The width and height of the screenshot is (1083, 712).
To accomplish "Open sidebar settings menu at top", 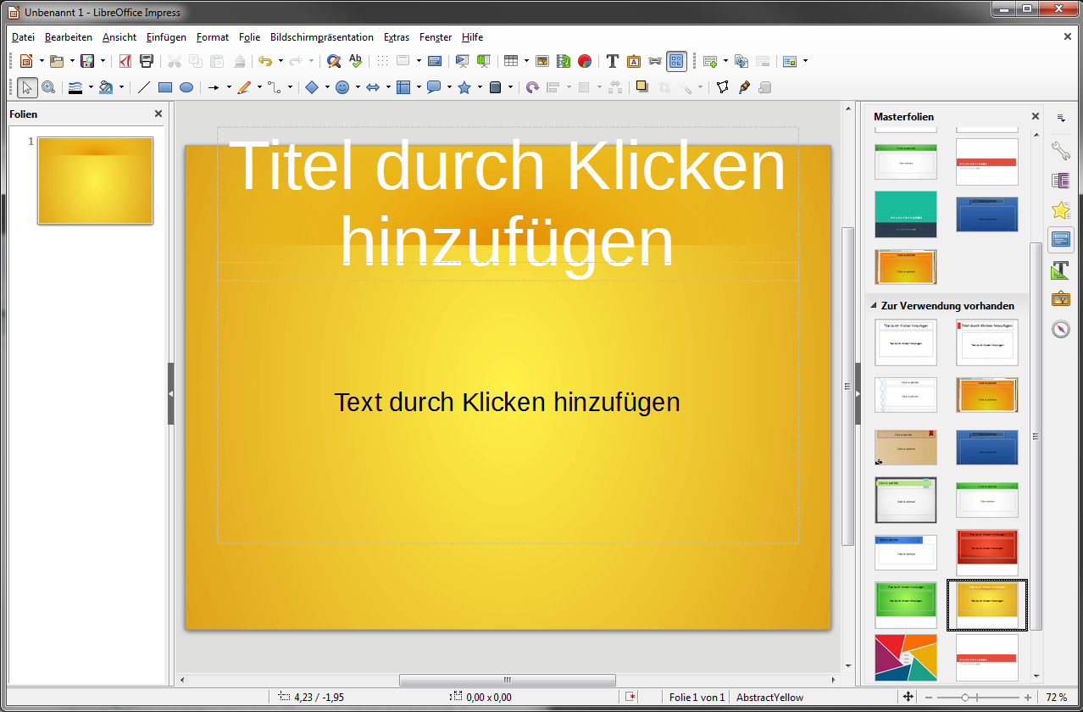I will point(1060,117).
